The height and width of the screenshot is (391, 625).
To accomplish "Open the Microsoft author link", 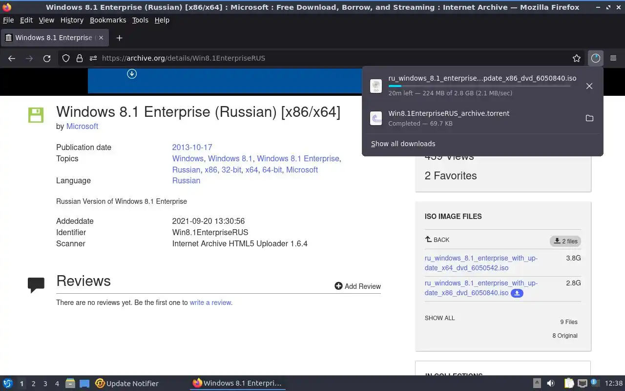I will pyautogui.click(x=82, y=126).
